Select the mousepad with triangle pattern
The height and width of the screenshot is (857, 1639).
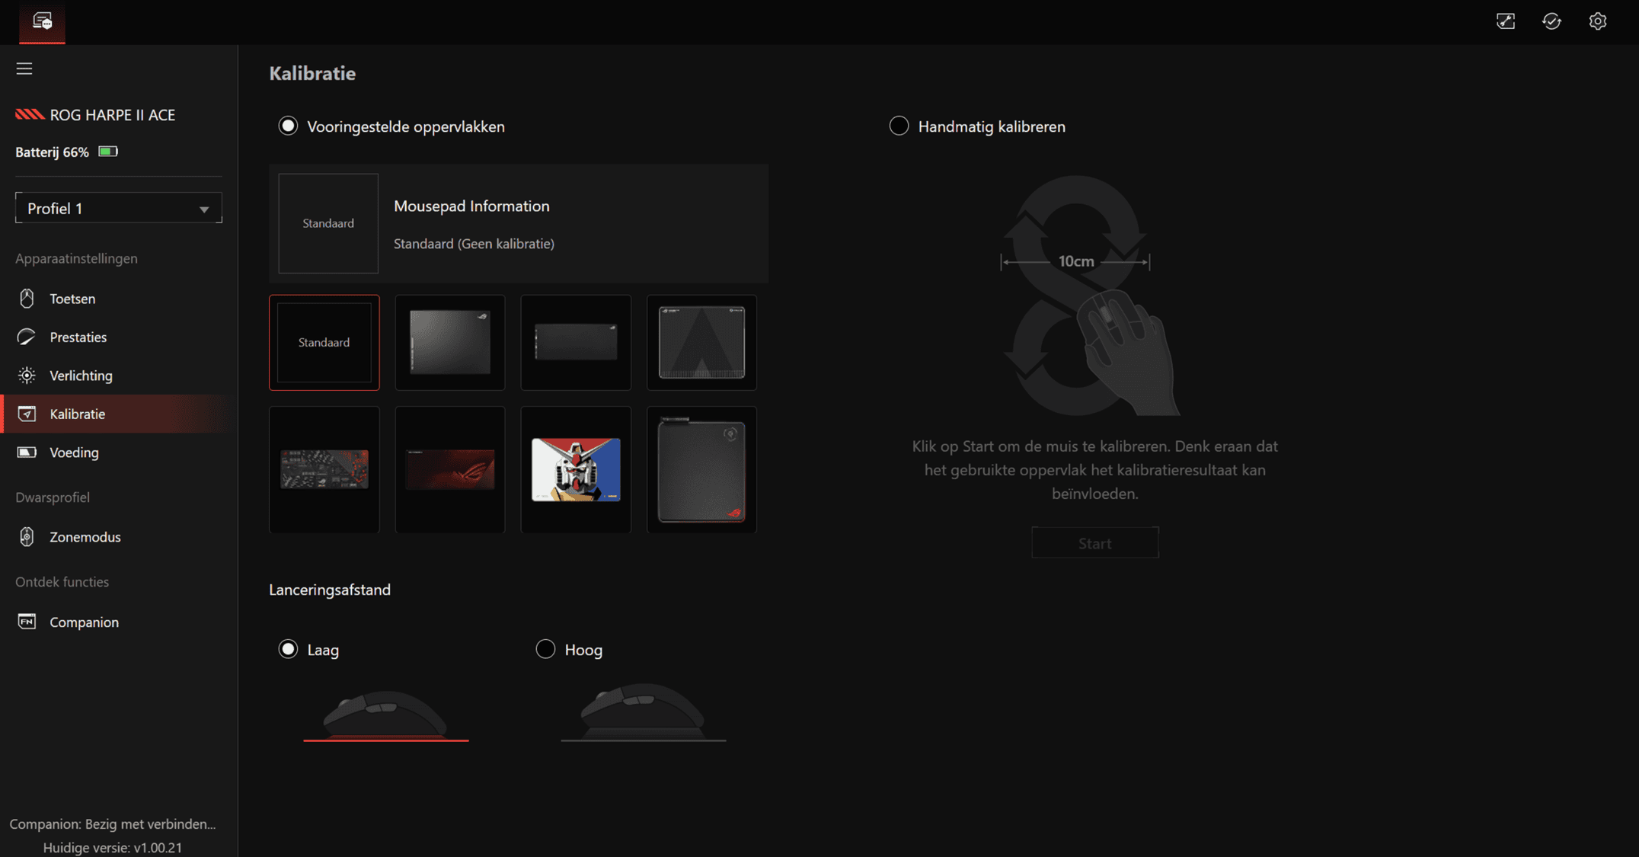click(701, 343)
